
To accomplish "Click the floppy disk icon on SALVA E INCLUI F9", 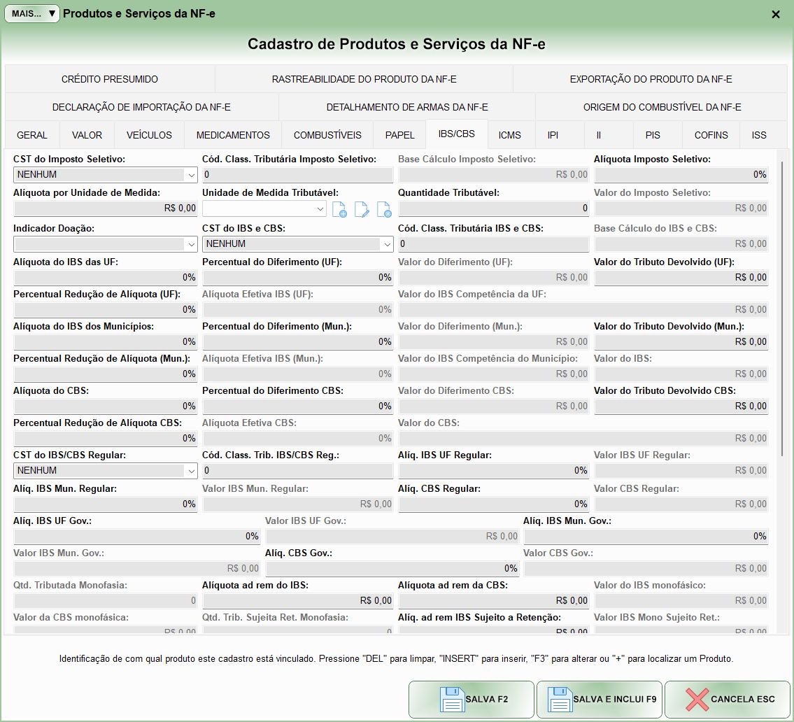I will coord(561,699).
